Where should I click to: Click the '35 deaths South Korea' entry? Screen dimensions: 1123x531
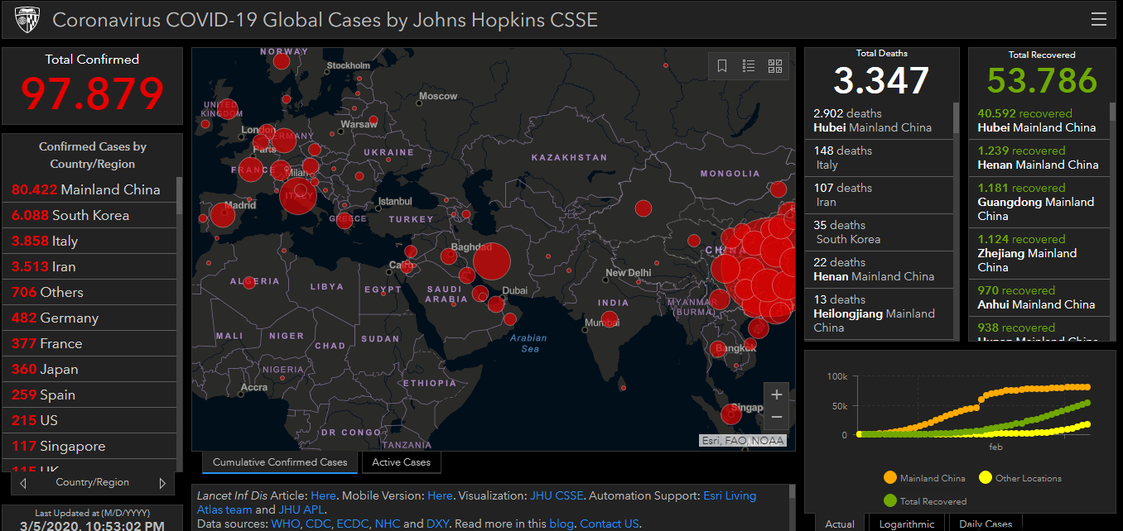click(x=879, y=232)
